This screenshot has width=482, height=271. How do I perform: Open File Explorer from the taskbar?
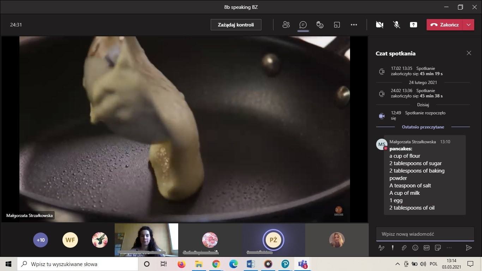pyautogui.click(x=199, y=264)
